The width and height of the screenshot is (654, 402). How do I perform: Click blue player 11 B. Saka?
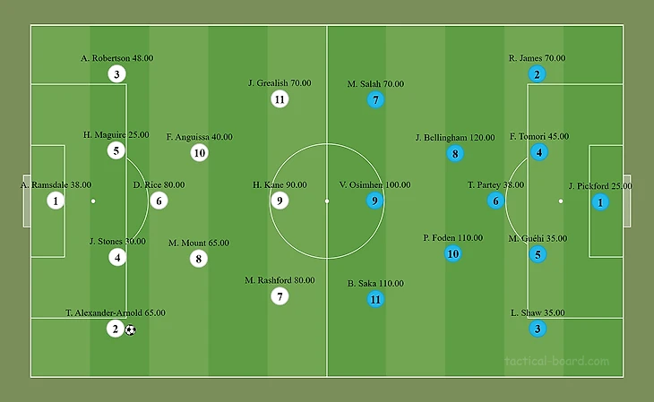[375, 300]
